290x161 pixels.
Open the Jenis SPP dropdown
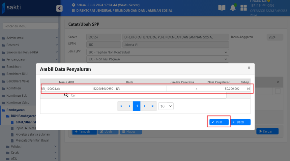(x=158, y=52)
